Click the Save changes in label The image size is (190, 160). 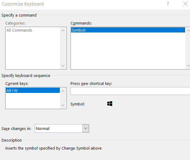tap(16, 128)
